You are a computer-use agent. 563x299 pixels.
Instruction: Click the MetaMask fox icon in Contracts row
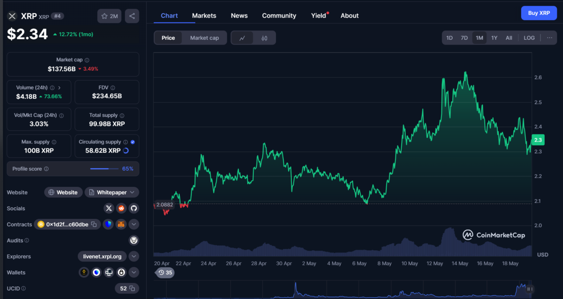121,224
